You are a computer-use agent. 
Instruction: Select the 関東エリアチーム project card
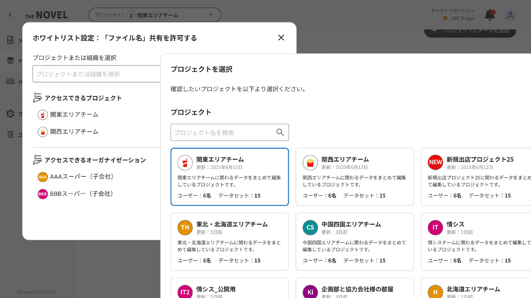point(229,177)
